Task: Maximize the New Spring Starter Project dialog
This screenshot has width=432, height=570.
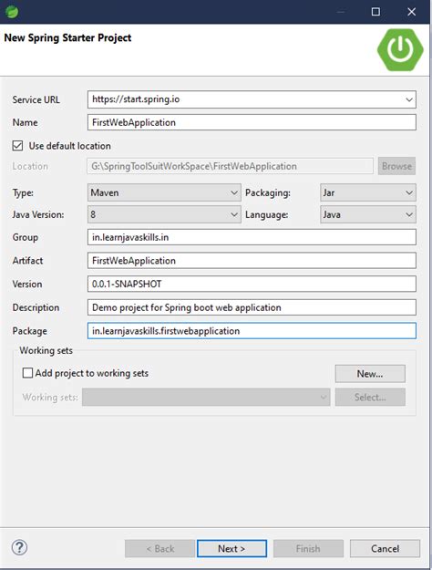Action: click(375, 12)
